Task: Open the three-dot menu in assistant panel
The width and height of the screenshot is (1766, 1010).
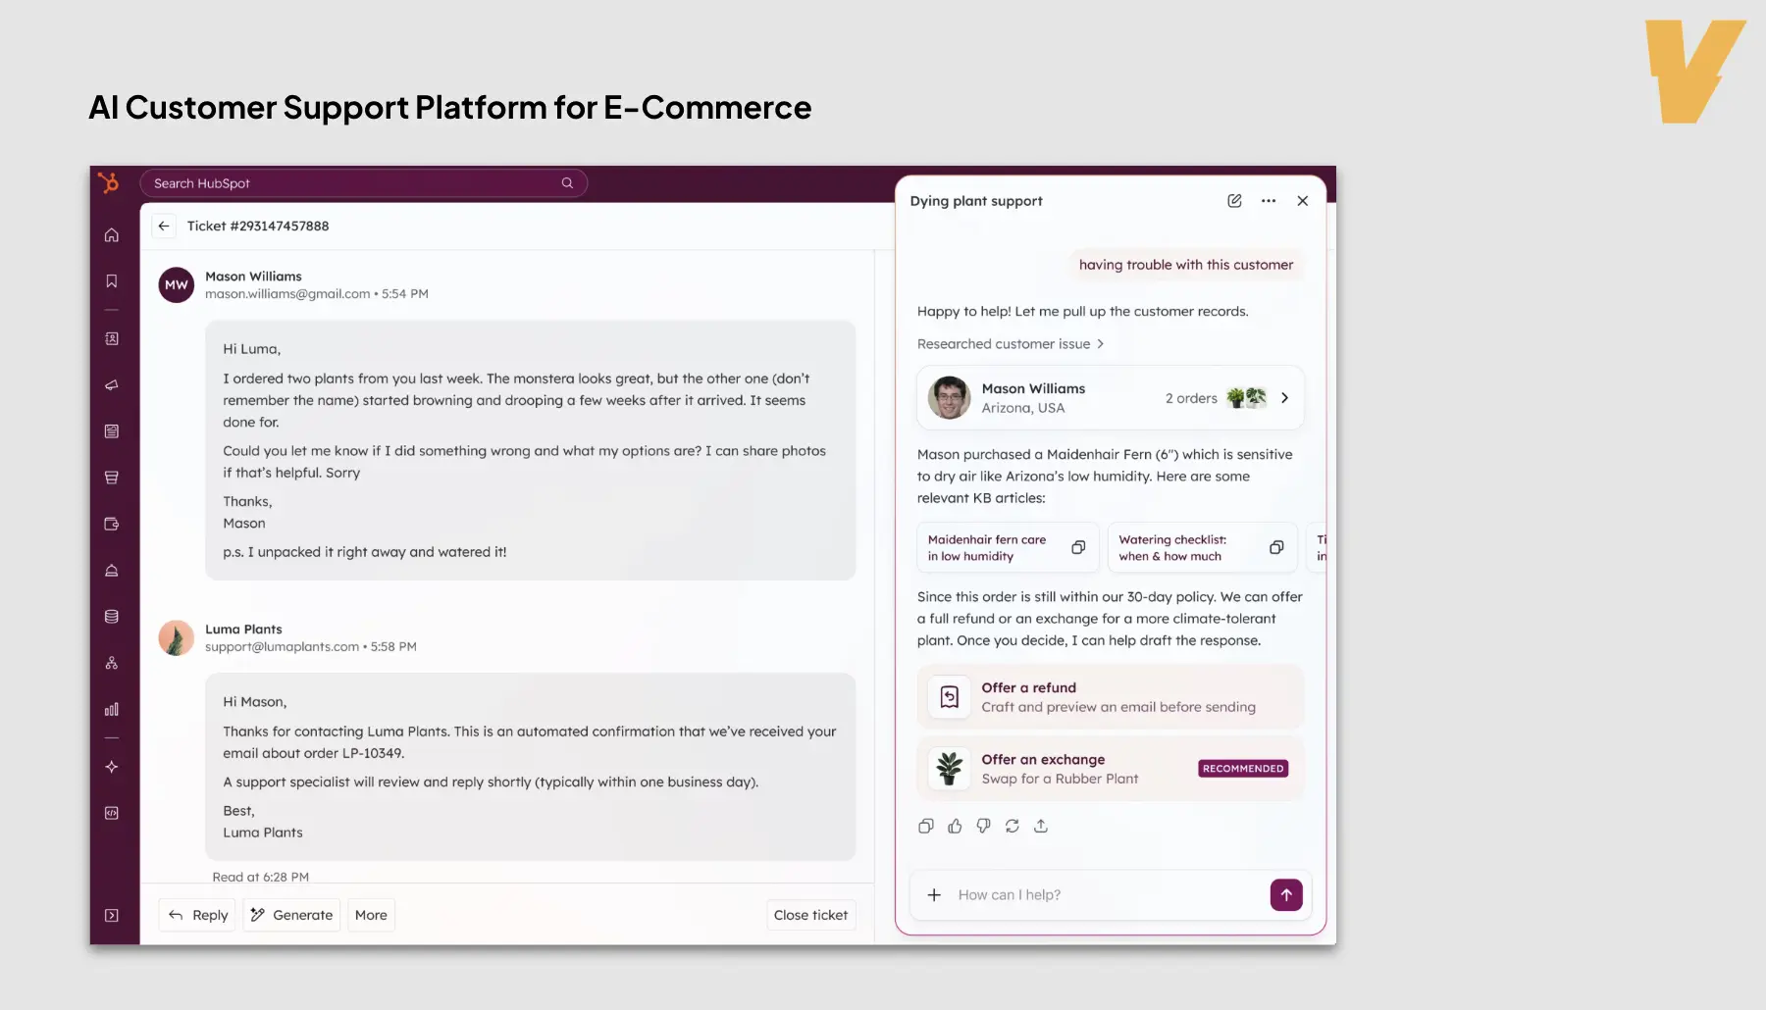Action: coord(1269,201)
